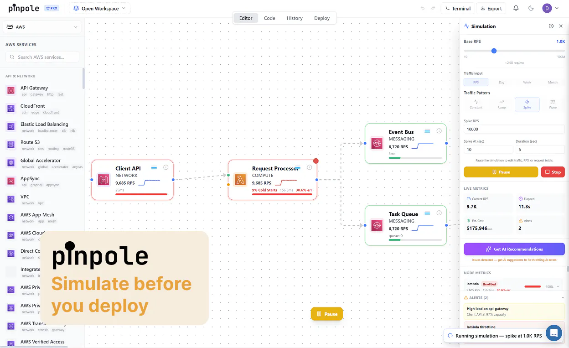Focus the Search AWS services field
The height and width of the screenshot is (348, 569).
point(42,57)
